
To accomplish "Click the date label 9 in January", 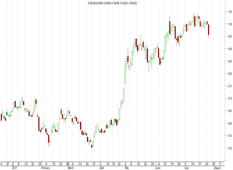I will pos(19,164).
